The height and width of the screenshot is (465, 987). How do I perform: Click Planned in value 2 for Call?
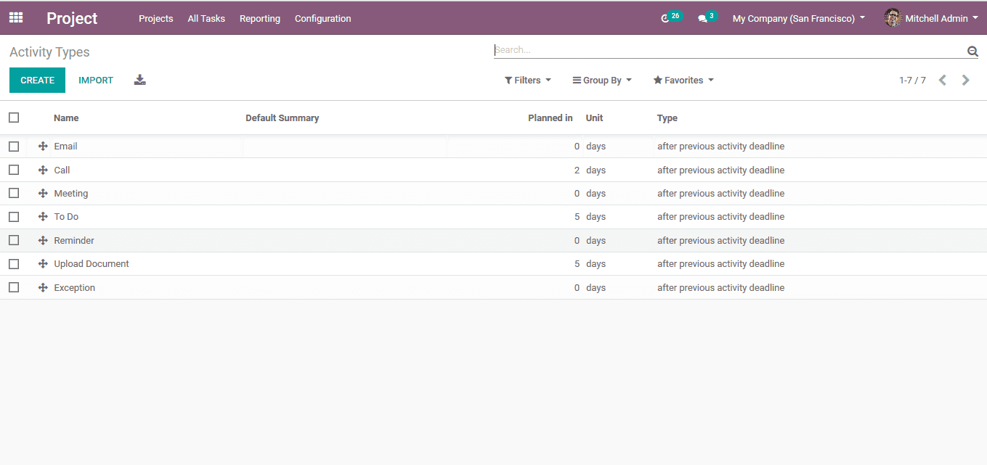tap(577, 170)
